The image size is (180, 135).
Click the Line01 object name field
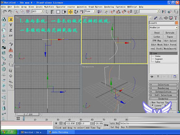162,23
